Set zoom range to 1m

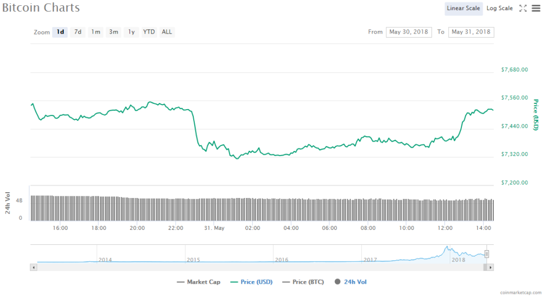(x=96, y=32)
